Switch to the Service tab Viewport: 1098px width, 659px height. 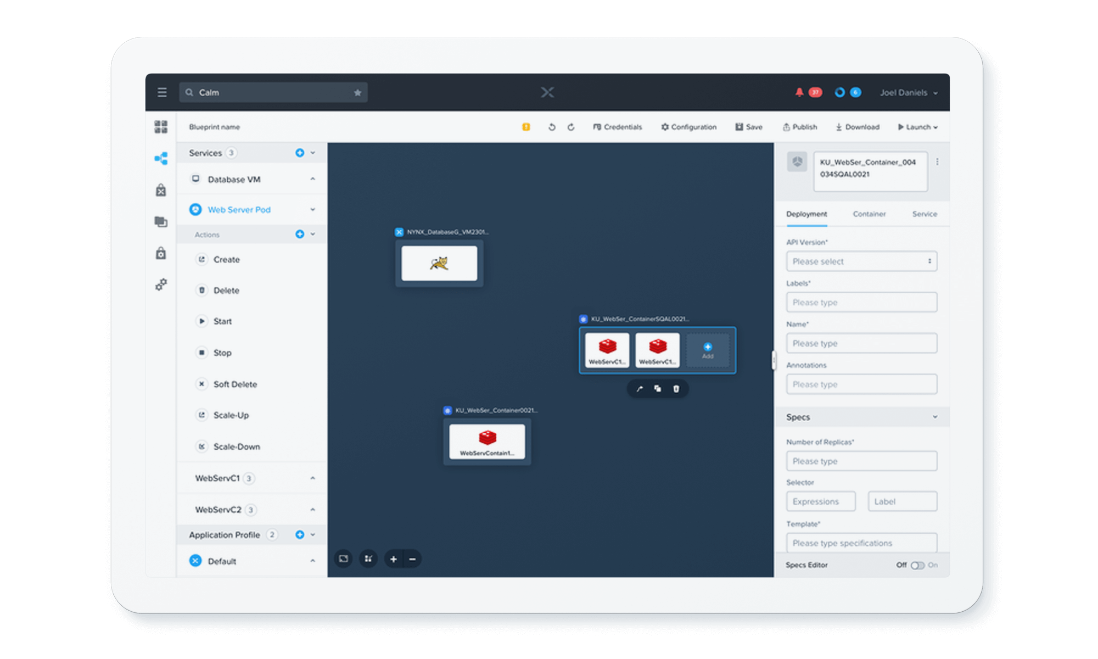[x=925, y=214]
